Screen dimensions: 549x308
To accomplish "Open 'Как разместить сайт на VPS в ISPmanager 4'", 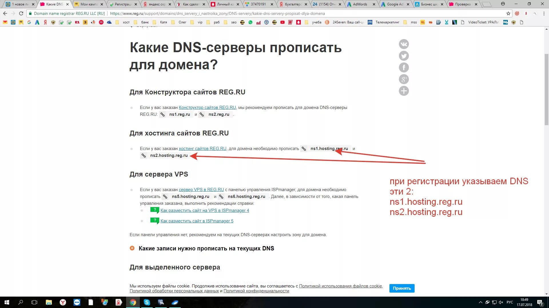I will [x=205, y=210].
